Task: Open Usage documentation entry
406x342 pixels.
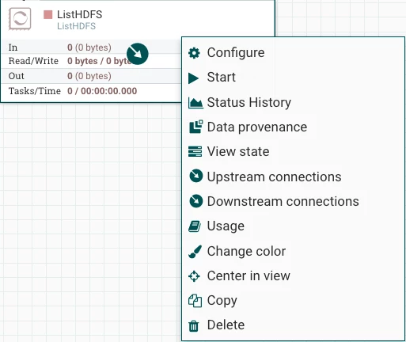Action: [x=294, y=226]
